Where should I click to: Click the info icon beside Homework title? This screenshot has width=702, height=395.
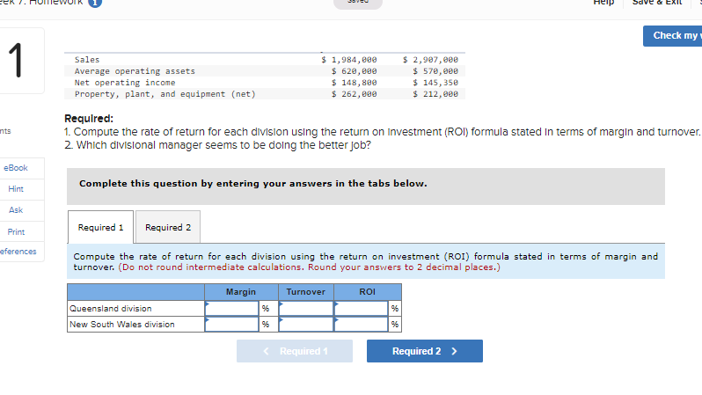pyautogui.click(x=95, y=3)
